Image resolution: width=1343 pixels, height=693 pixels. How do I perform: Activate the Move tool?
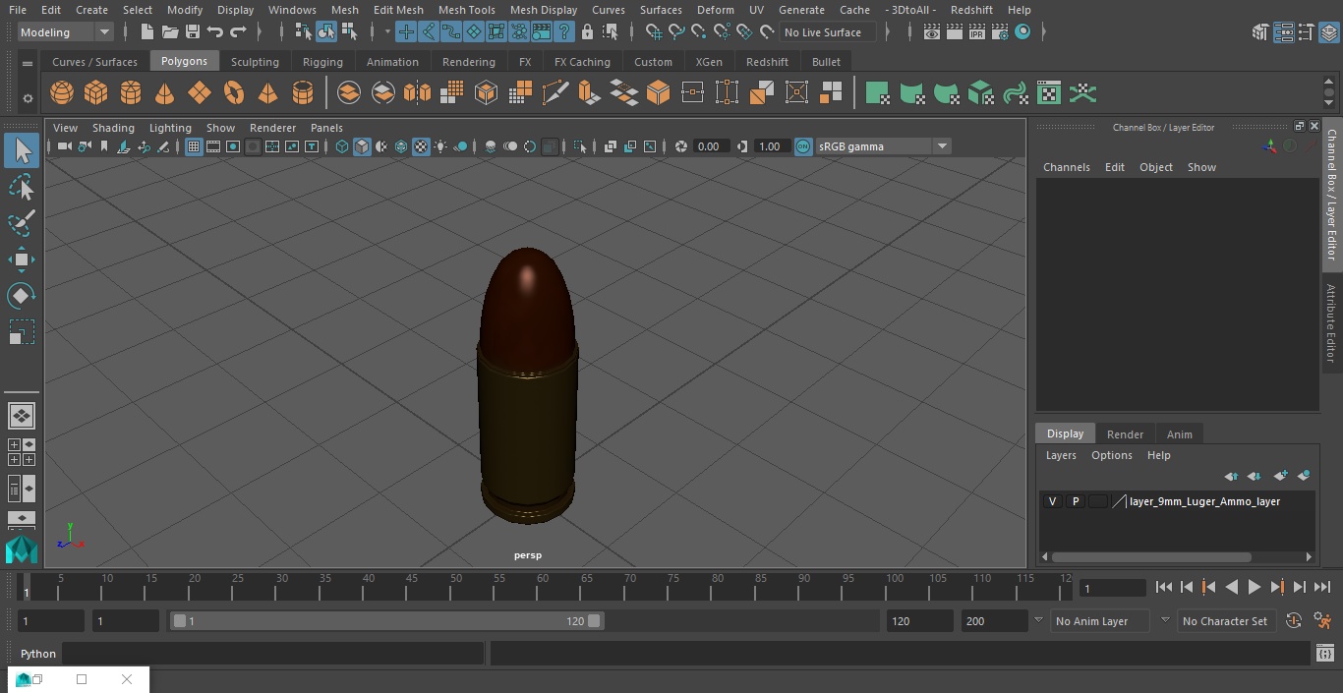(x=22, y=260)
